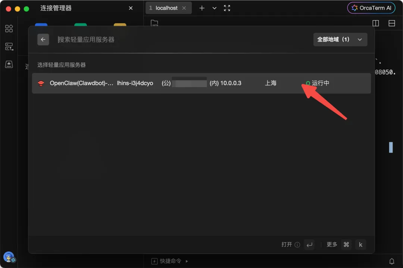Open the dashboard grid sidebar icon
Image resolution: width=403 pixels, height=268 pixels.
[9, 28]
